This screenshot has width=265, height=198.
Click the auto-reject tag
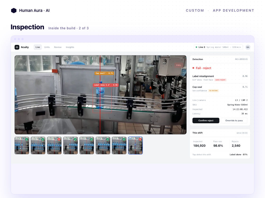(x=220, y=80)
